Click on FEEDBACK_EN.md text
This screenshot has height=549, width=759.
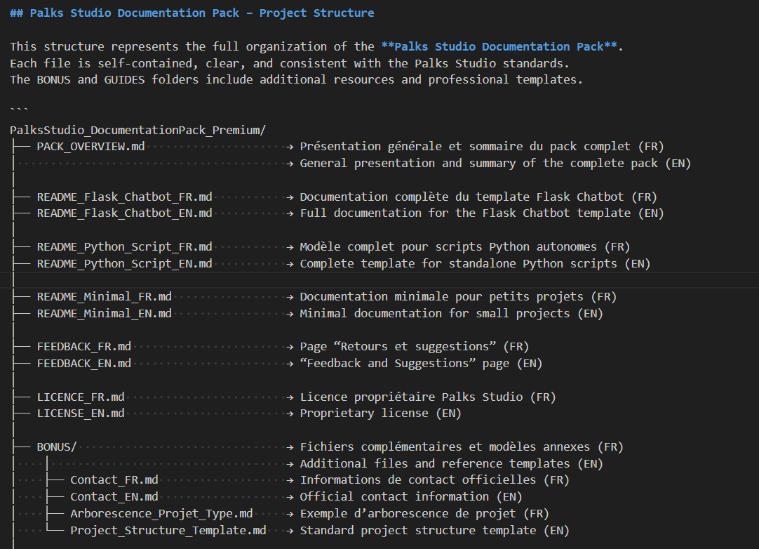83,364
